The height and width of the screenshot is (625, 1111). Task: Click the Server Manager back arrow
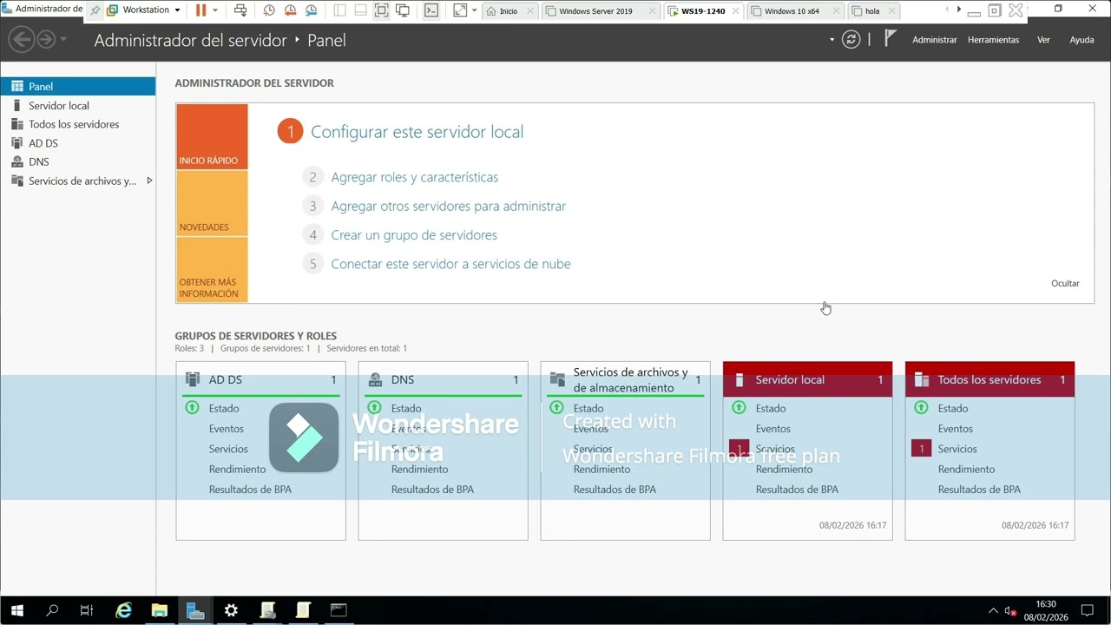22,39
